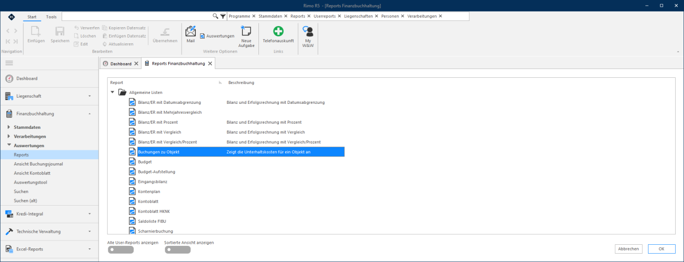The width and height of the screenshot is (684, 262).
Task: Click the search magnifier icon
Action: click(216, 16)
